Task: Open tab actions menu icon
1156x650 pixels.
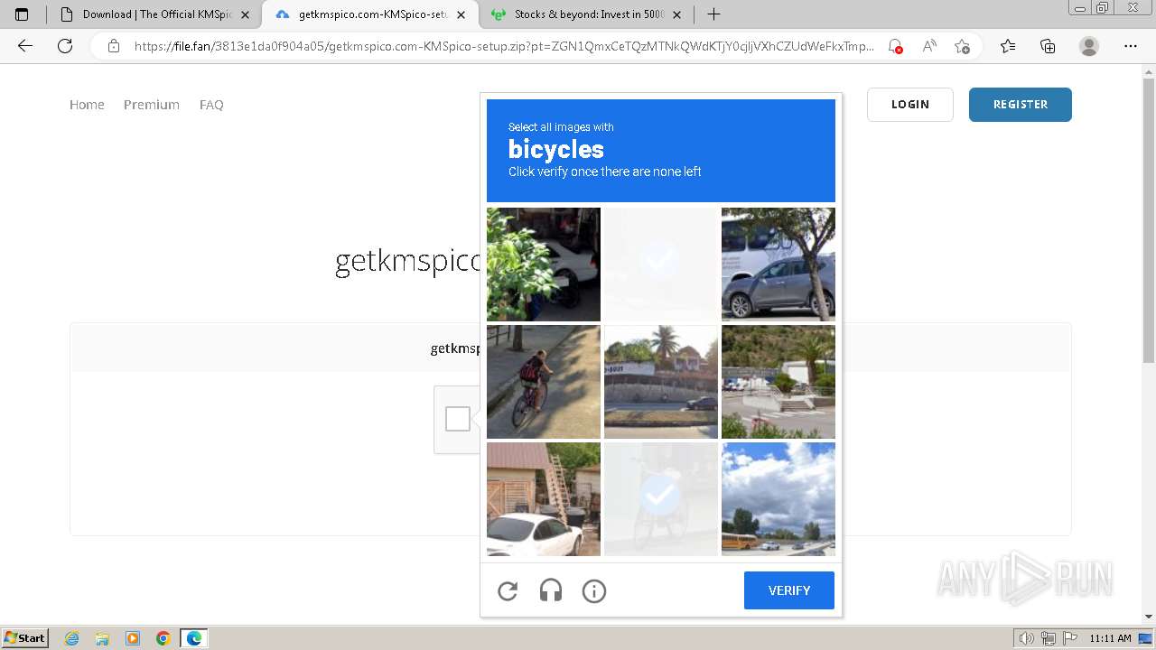Action: 22,14
